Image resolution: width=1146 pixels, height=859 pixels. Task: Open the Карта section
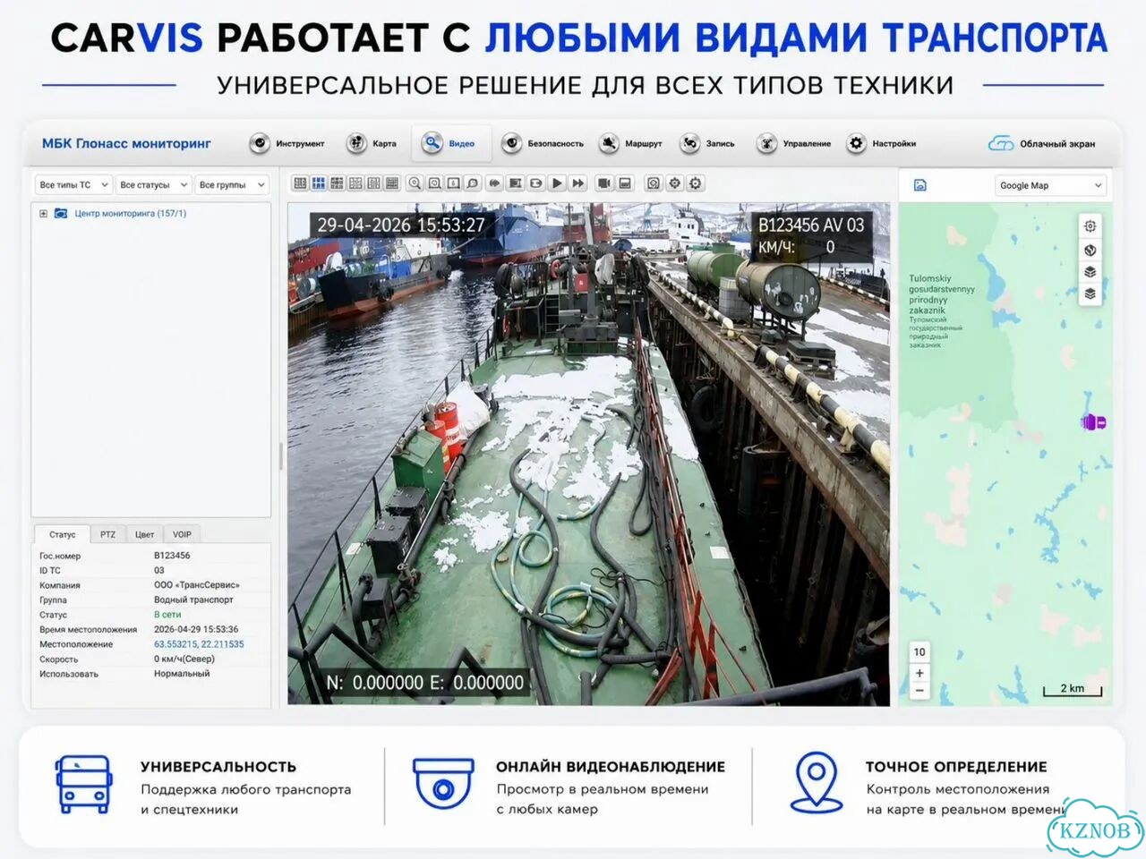372,143
